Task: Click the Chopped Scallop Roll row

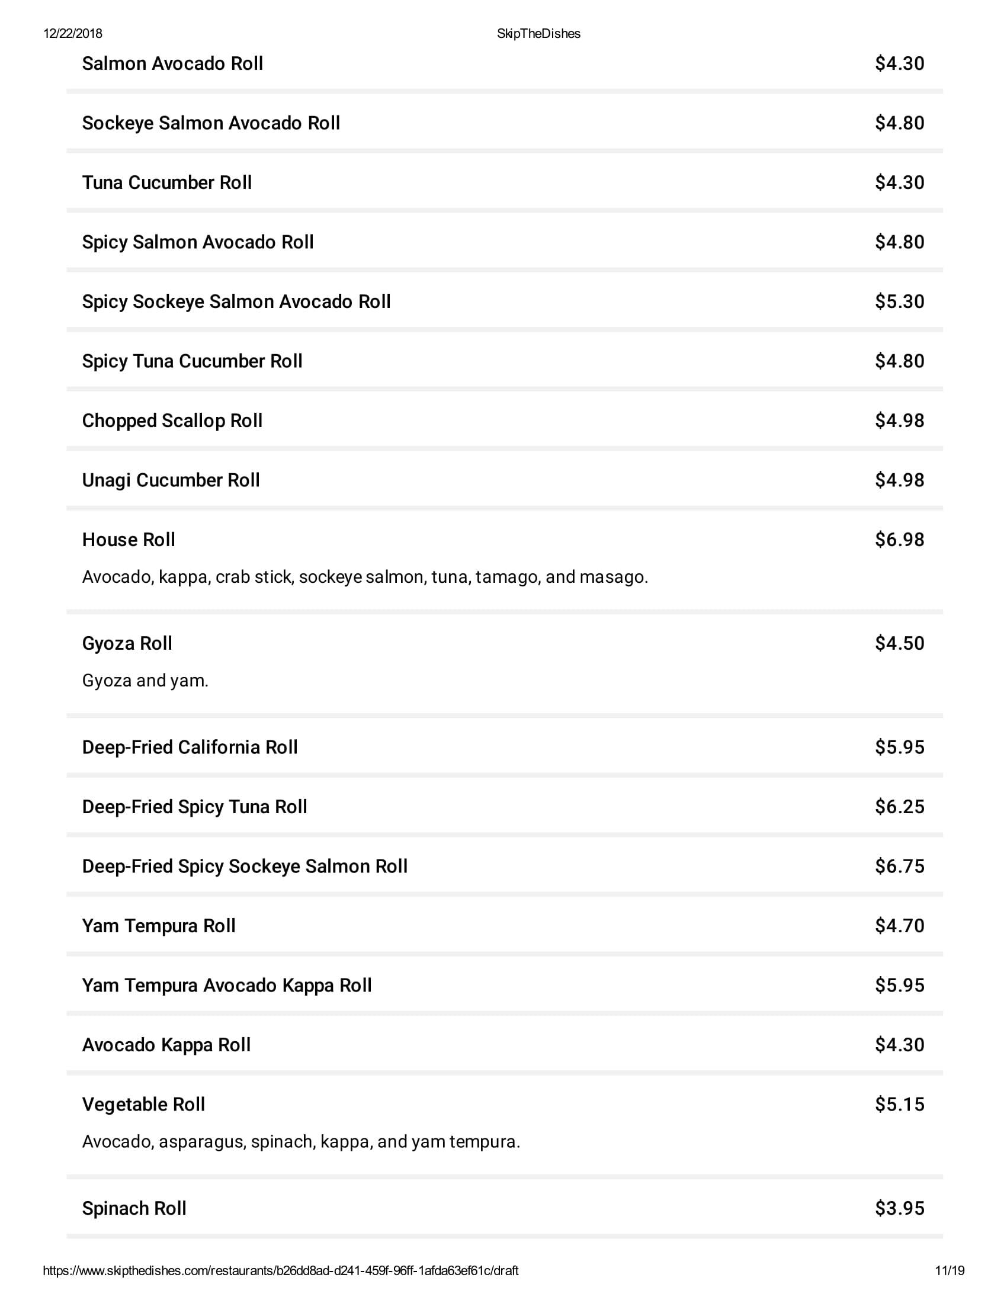Action: pyautogui.click(x=172, y=421)
